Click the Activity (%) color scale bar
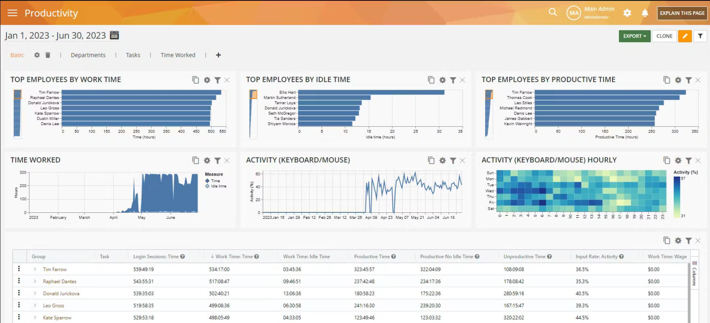 click(x=677, y=197)
